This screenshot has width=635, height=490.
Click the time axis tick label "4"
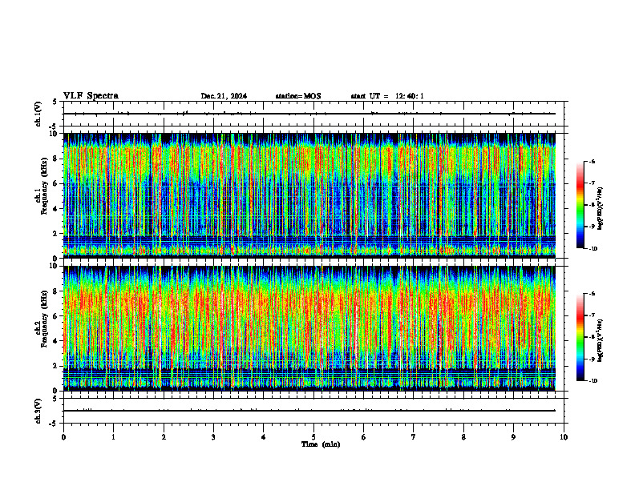[264, 437]
